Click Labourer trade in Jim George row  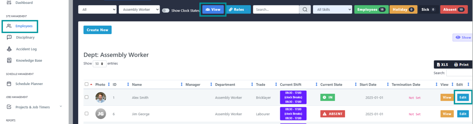(x=263, y=114)
